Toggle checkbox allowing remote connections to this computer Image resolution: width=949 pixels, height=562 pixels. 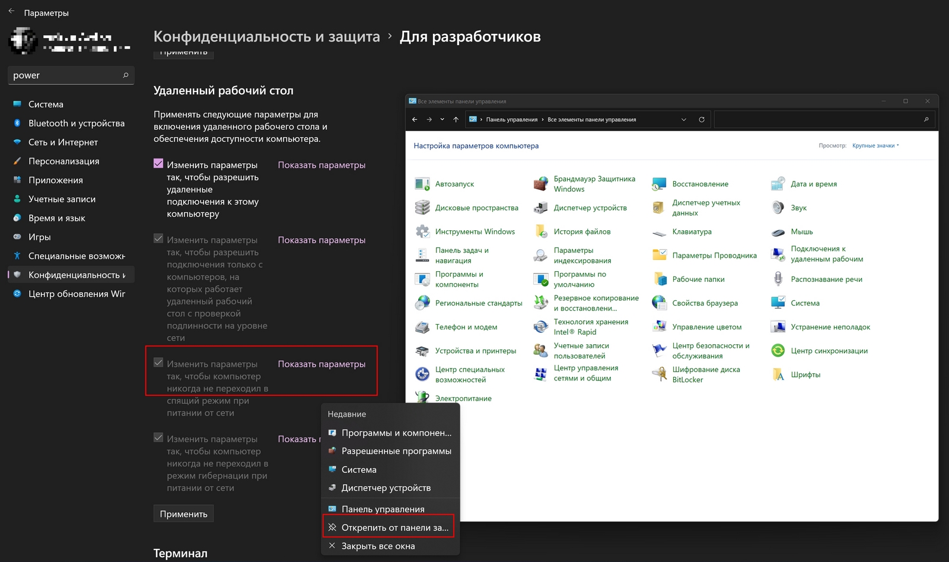coord(158,163)
